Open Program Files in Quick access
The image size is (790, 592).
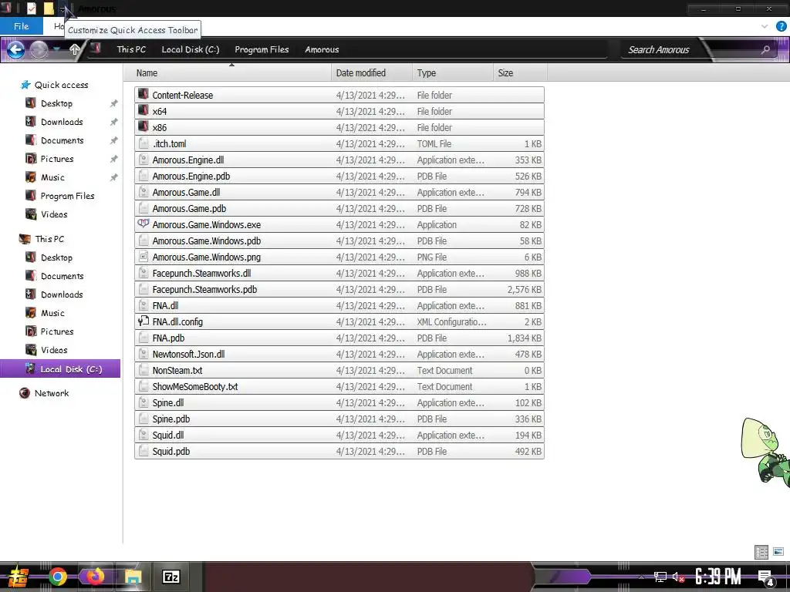click(x=67, y=196)
